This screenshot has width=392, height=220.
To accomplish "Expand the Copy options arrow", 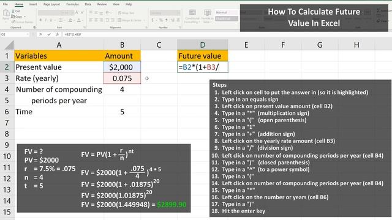I will pos(24,16).
